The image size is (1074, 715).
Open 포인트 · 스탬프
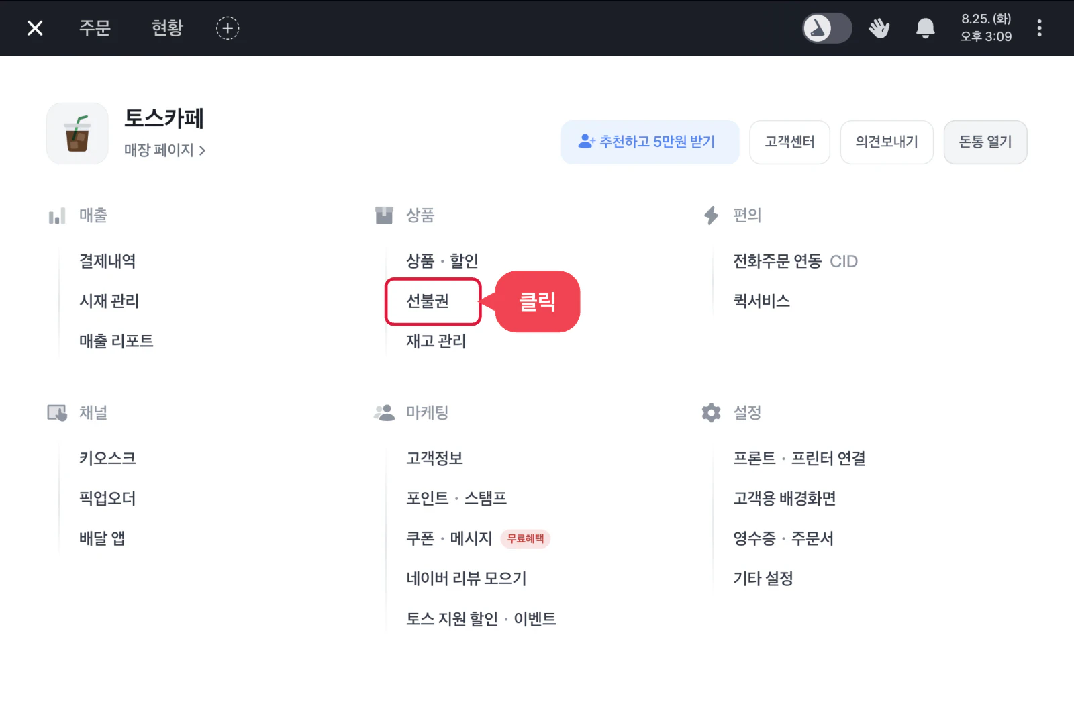[x=456, y=498]
